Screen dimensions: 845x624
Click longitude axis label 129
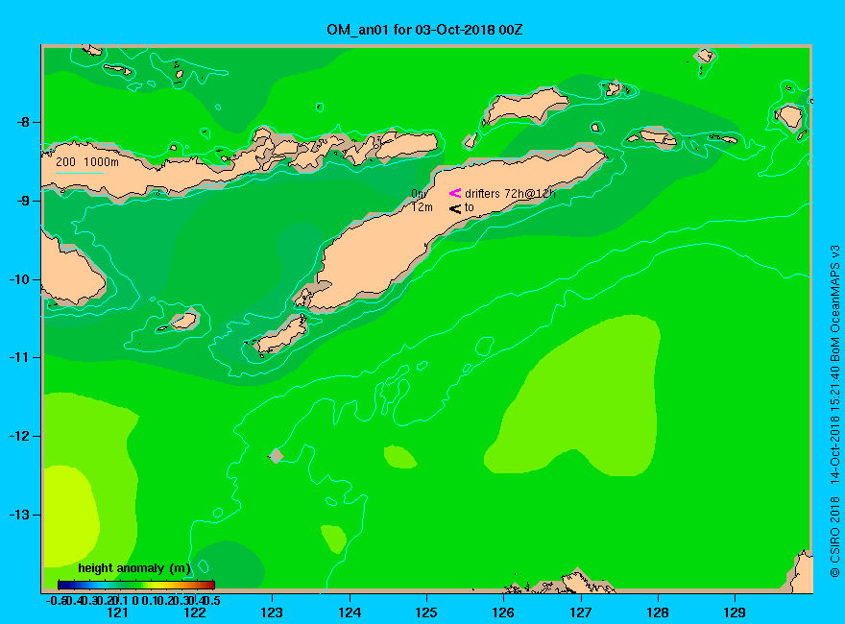pos(735,612)
